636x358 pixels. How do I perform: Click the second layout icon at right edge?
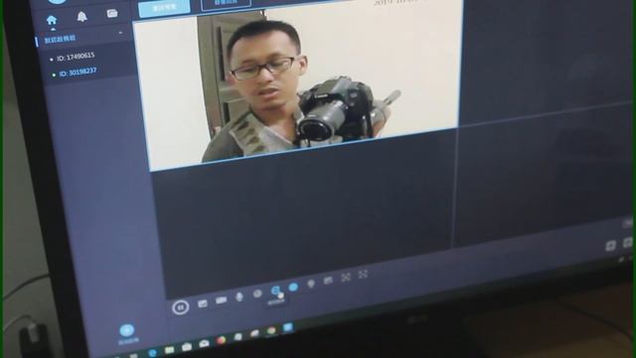coord(627,243)
